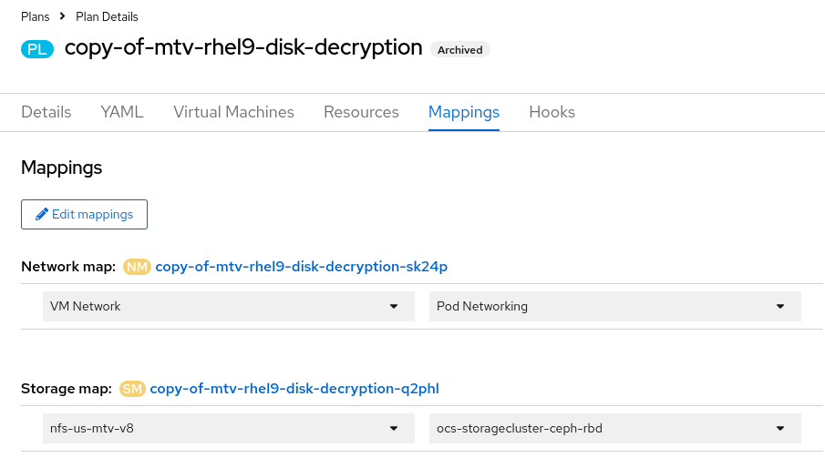Open the storage map link ending in q2phl
The height and width of the screenshot is (458, 825).
(294, 389)
